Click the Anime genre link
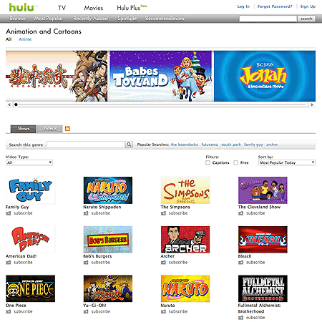The width and height of the screenshot is (322, 322). tap(25, 39)
